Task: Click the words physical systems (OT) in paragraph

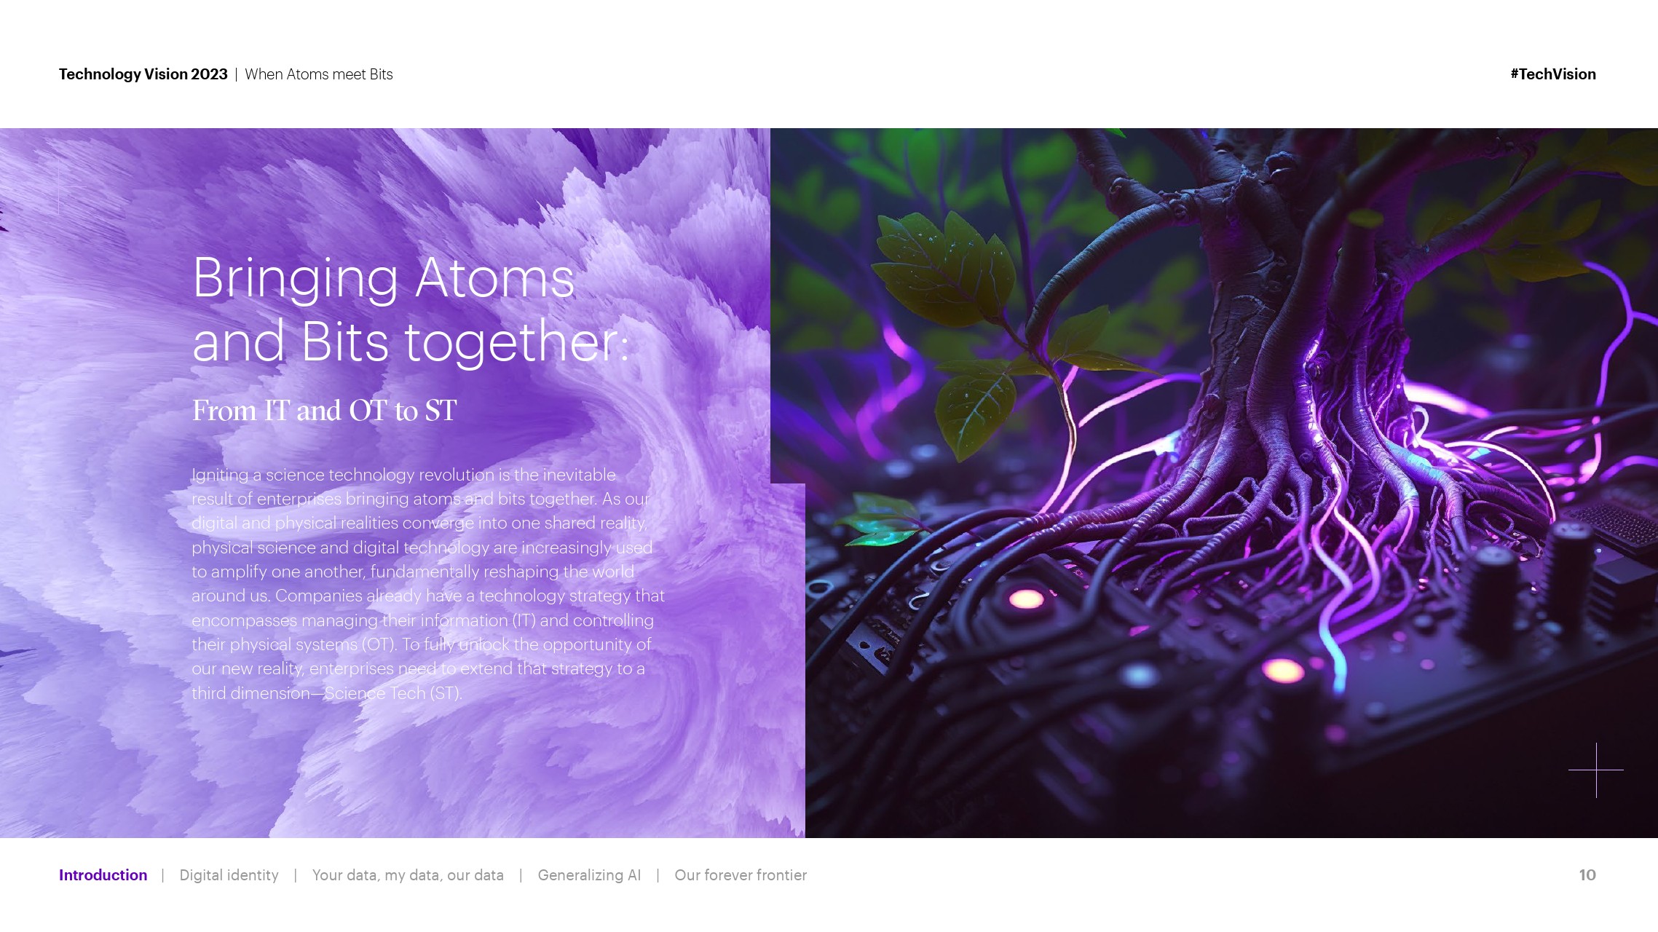Action: (312, 644)
